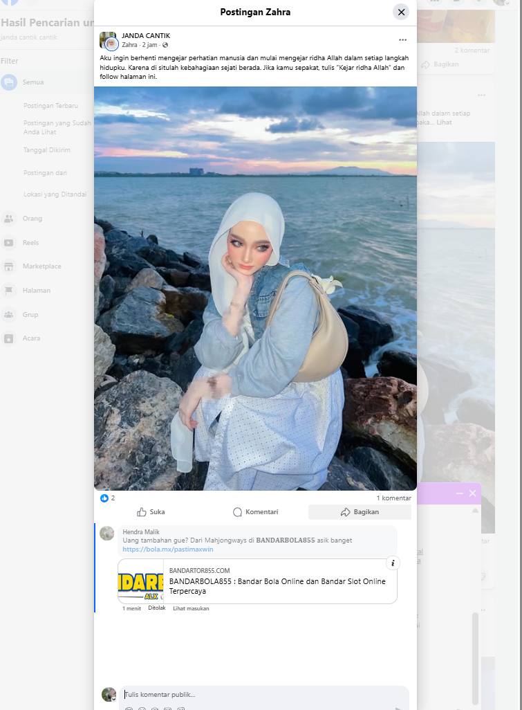Open three-dot menu on background feed post

pyautogui.click(x=481, y=95)
